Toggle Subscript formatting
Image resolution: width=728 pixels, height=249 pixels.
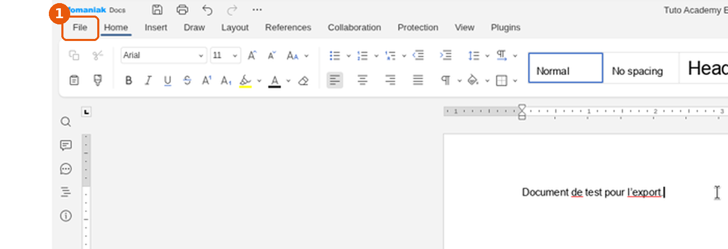[x=226, y=80]
